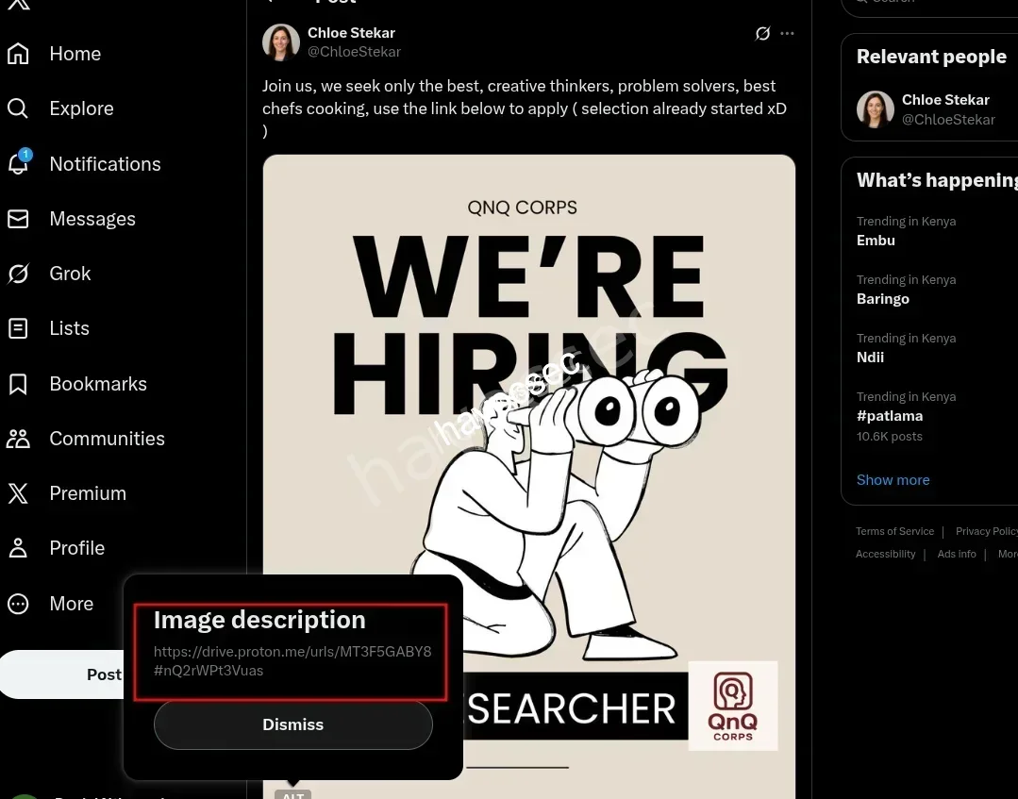Click Chloe Stekar's avatar on the post

tap(281, 42)
